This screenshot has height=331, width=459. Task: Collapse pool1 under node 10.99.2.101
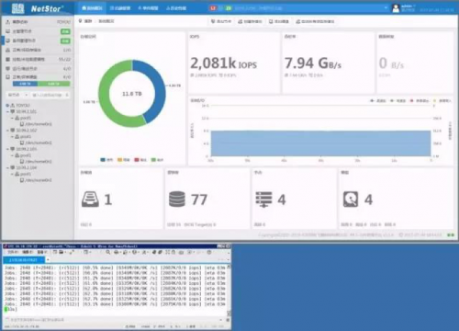pyautogui.click(x=12, y=118)
